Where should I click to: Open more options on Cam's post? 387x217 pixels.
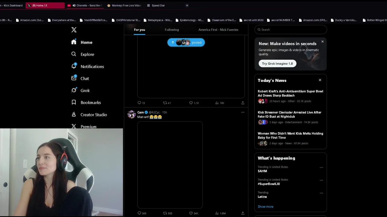(242, 112)
